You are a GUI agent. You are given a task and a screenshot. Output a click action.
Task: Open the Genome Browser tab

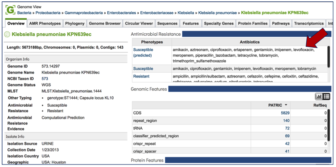[x=105, y=23]
